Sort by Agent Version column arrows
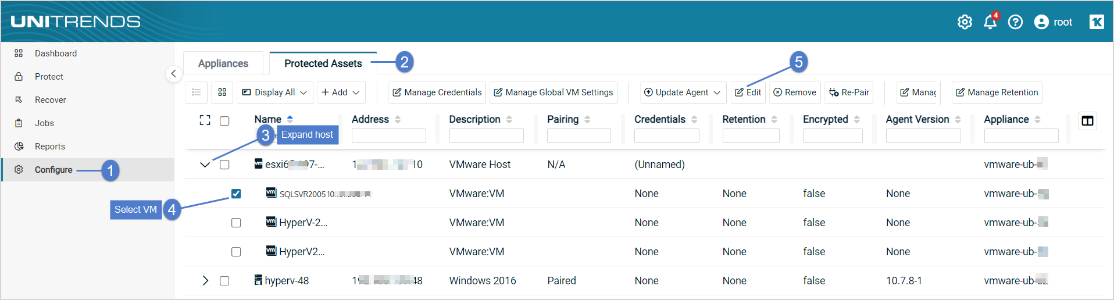This screenshot has width=1114, height=300. pos(958,119)
